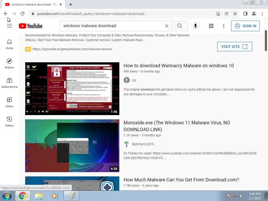Open the Chrome three-dot menu
This screenshot has height=201, width=268.
click(262, 14)
